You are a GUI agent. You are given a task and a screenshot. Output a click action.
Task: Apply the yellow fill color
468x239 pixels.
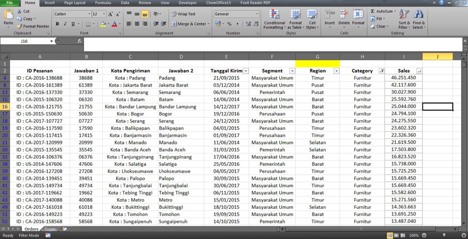tap(103, 24)
